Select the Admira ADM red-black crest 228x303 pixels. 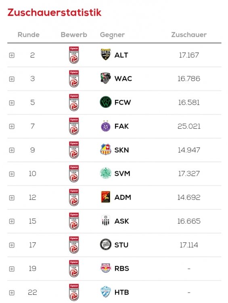point(106,197)
